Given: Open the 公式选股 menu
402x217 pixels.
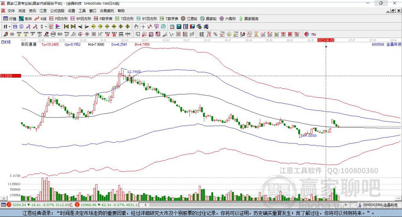Looking at the screenshot, I should click(x=57, y=11).
